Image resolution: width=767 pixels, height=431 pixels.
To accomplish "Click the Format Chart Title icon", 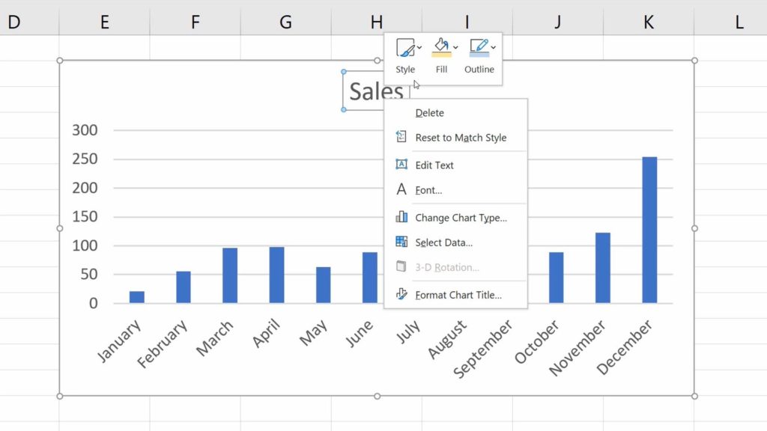I will [x=402, y=294].
